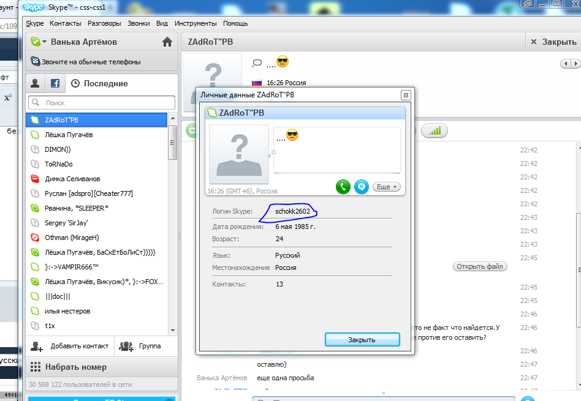Open group Лёшка Пугачёв, Викусик)*
581x401 pixels.
point(97,282)
